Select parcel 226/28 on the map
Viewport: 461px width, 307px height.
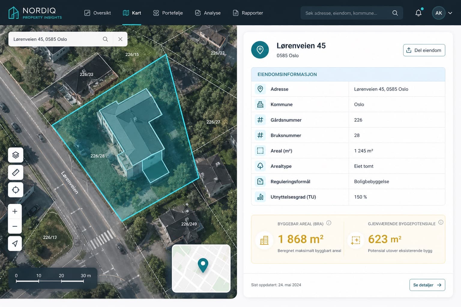click(98, 156)
